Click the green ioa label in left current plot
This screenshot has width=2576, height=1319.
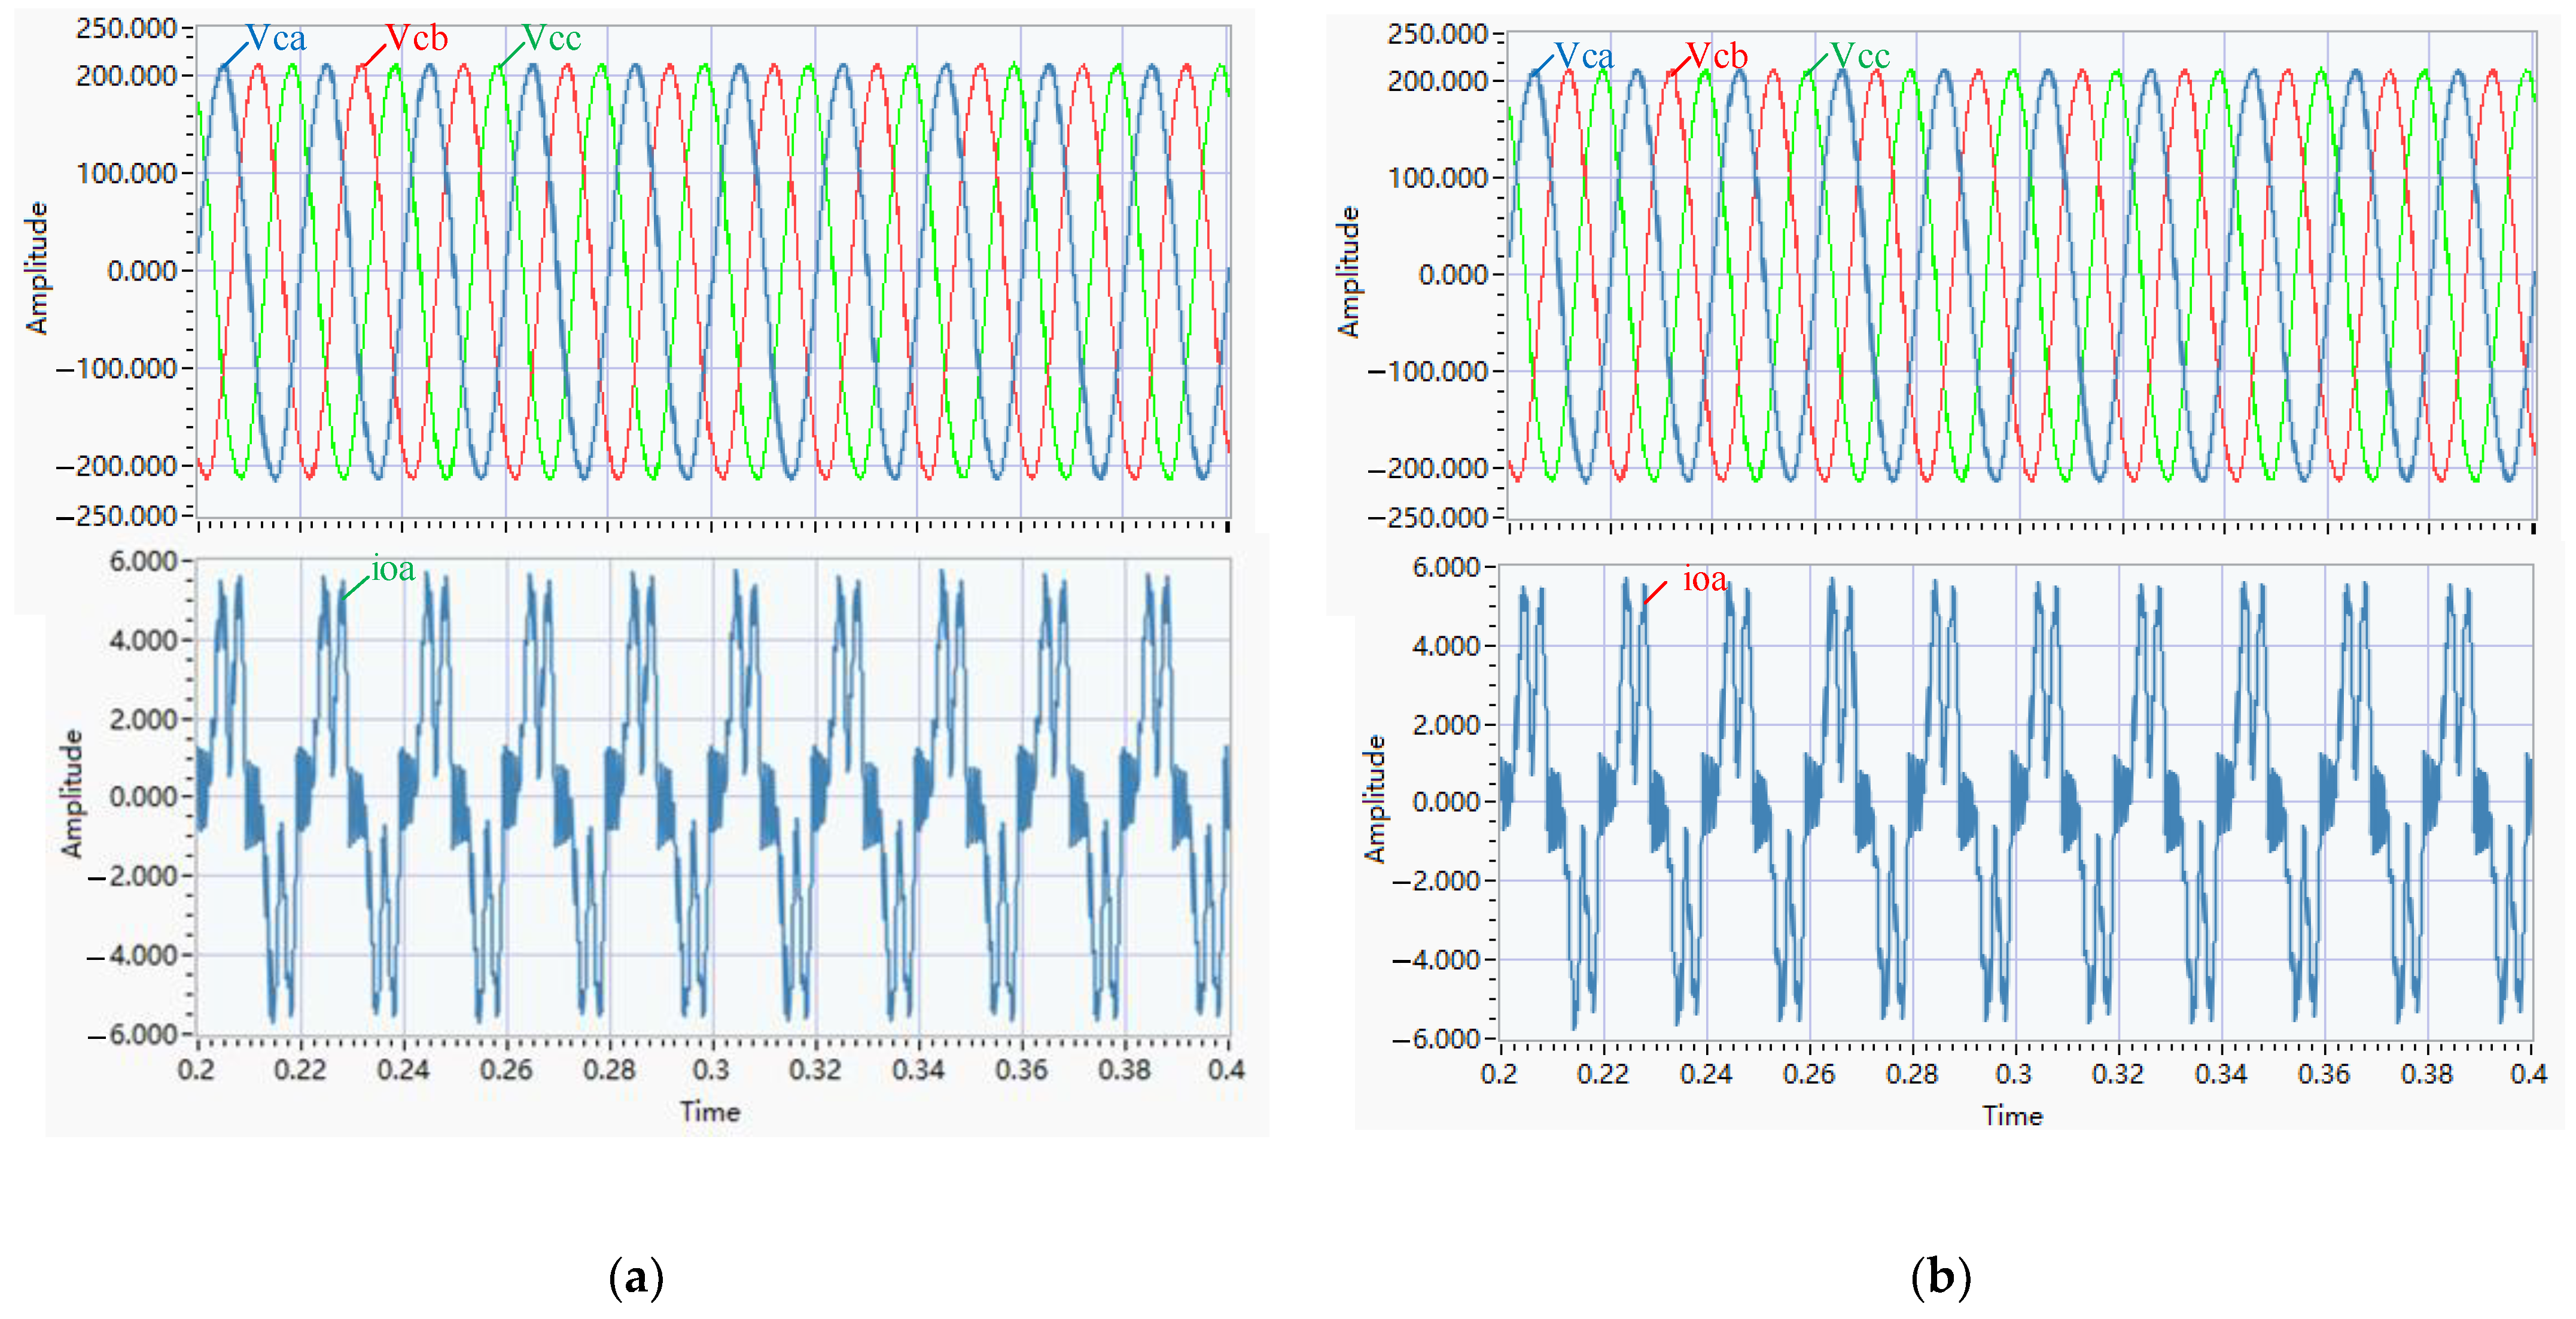[393, 570]
